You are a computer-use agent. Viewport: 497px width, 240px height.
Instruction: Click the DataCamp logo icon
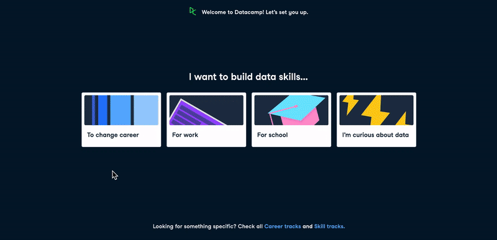193,11
